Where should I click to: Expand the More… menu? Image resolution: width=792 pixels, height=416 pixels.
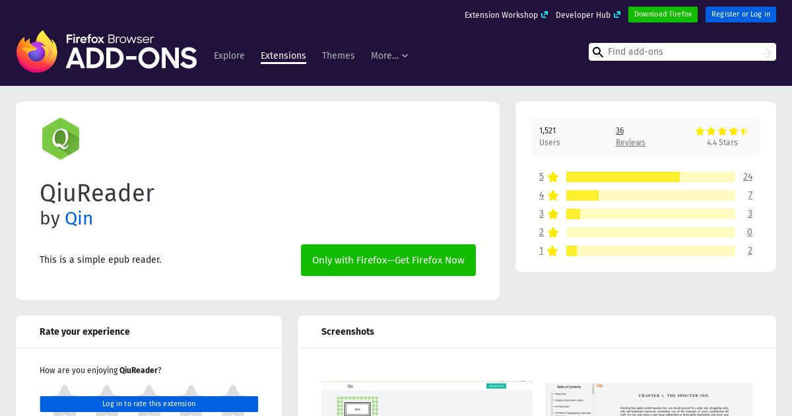point(389,56)
